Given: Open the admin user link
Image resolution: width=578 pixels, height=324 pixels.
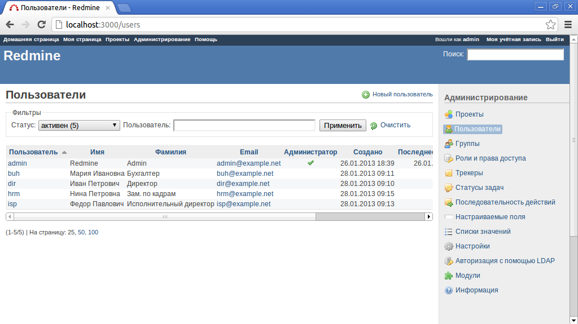Looking at the screenshot, I should coord(17,163).
